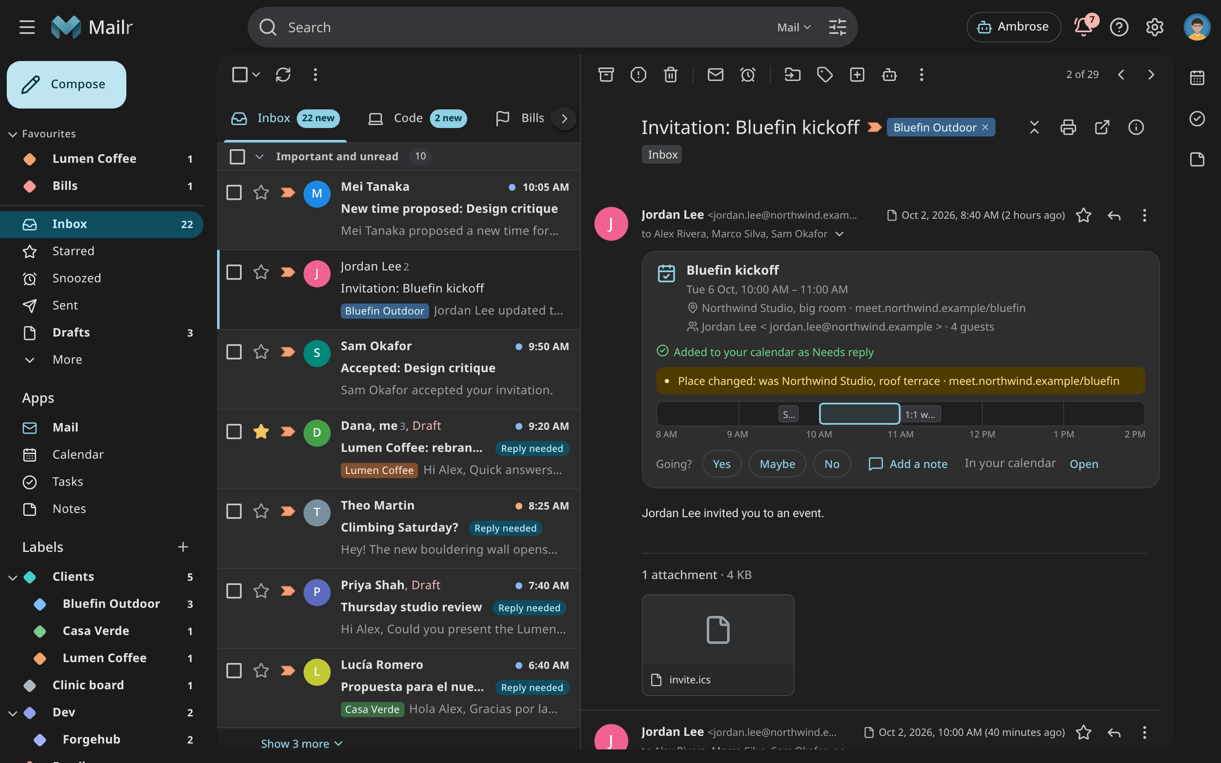The image size is (1221, 763).
Task: Open search filter options icon
Action: pyautogui.click(x=838, y=27)
